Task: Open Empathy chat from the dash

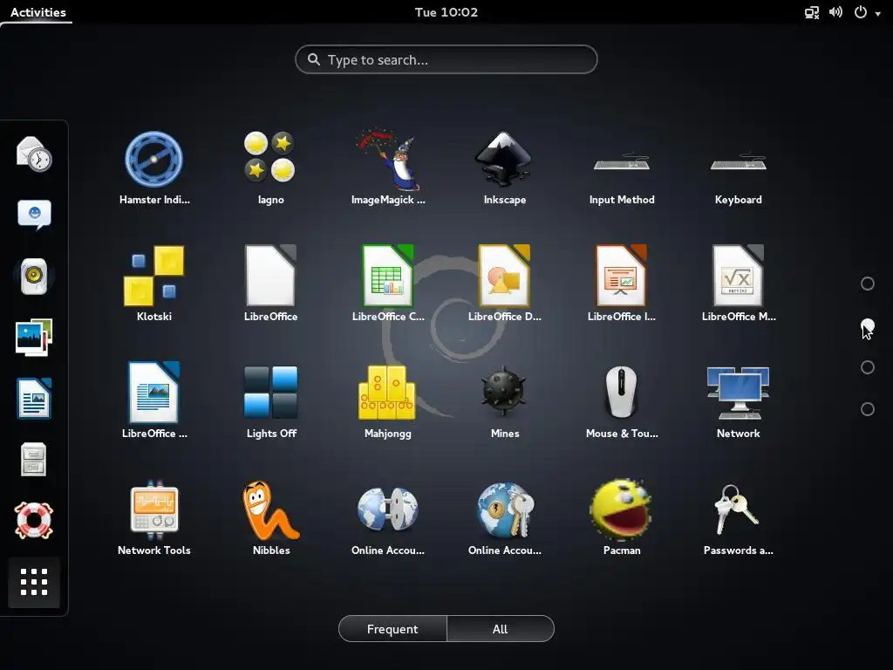Action: (x=34, y=215)
